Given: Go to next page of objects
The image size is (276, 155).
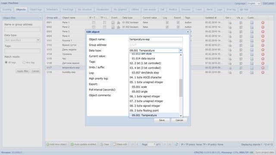Looking at the screenshot, I should [x=165, y=144].
